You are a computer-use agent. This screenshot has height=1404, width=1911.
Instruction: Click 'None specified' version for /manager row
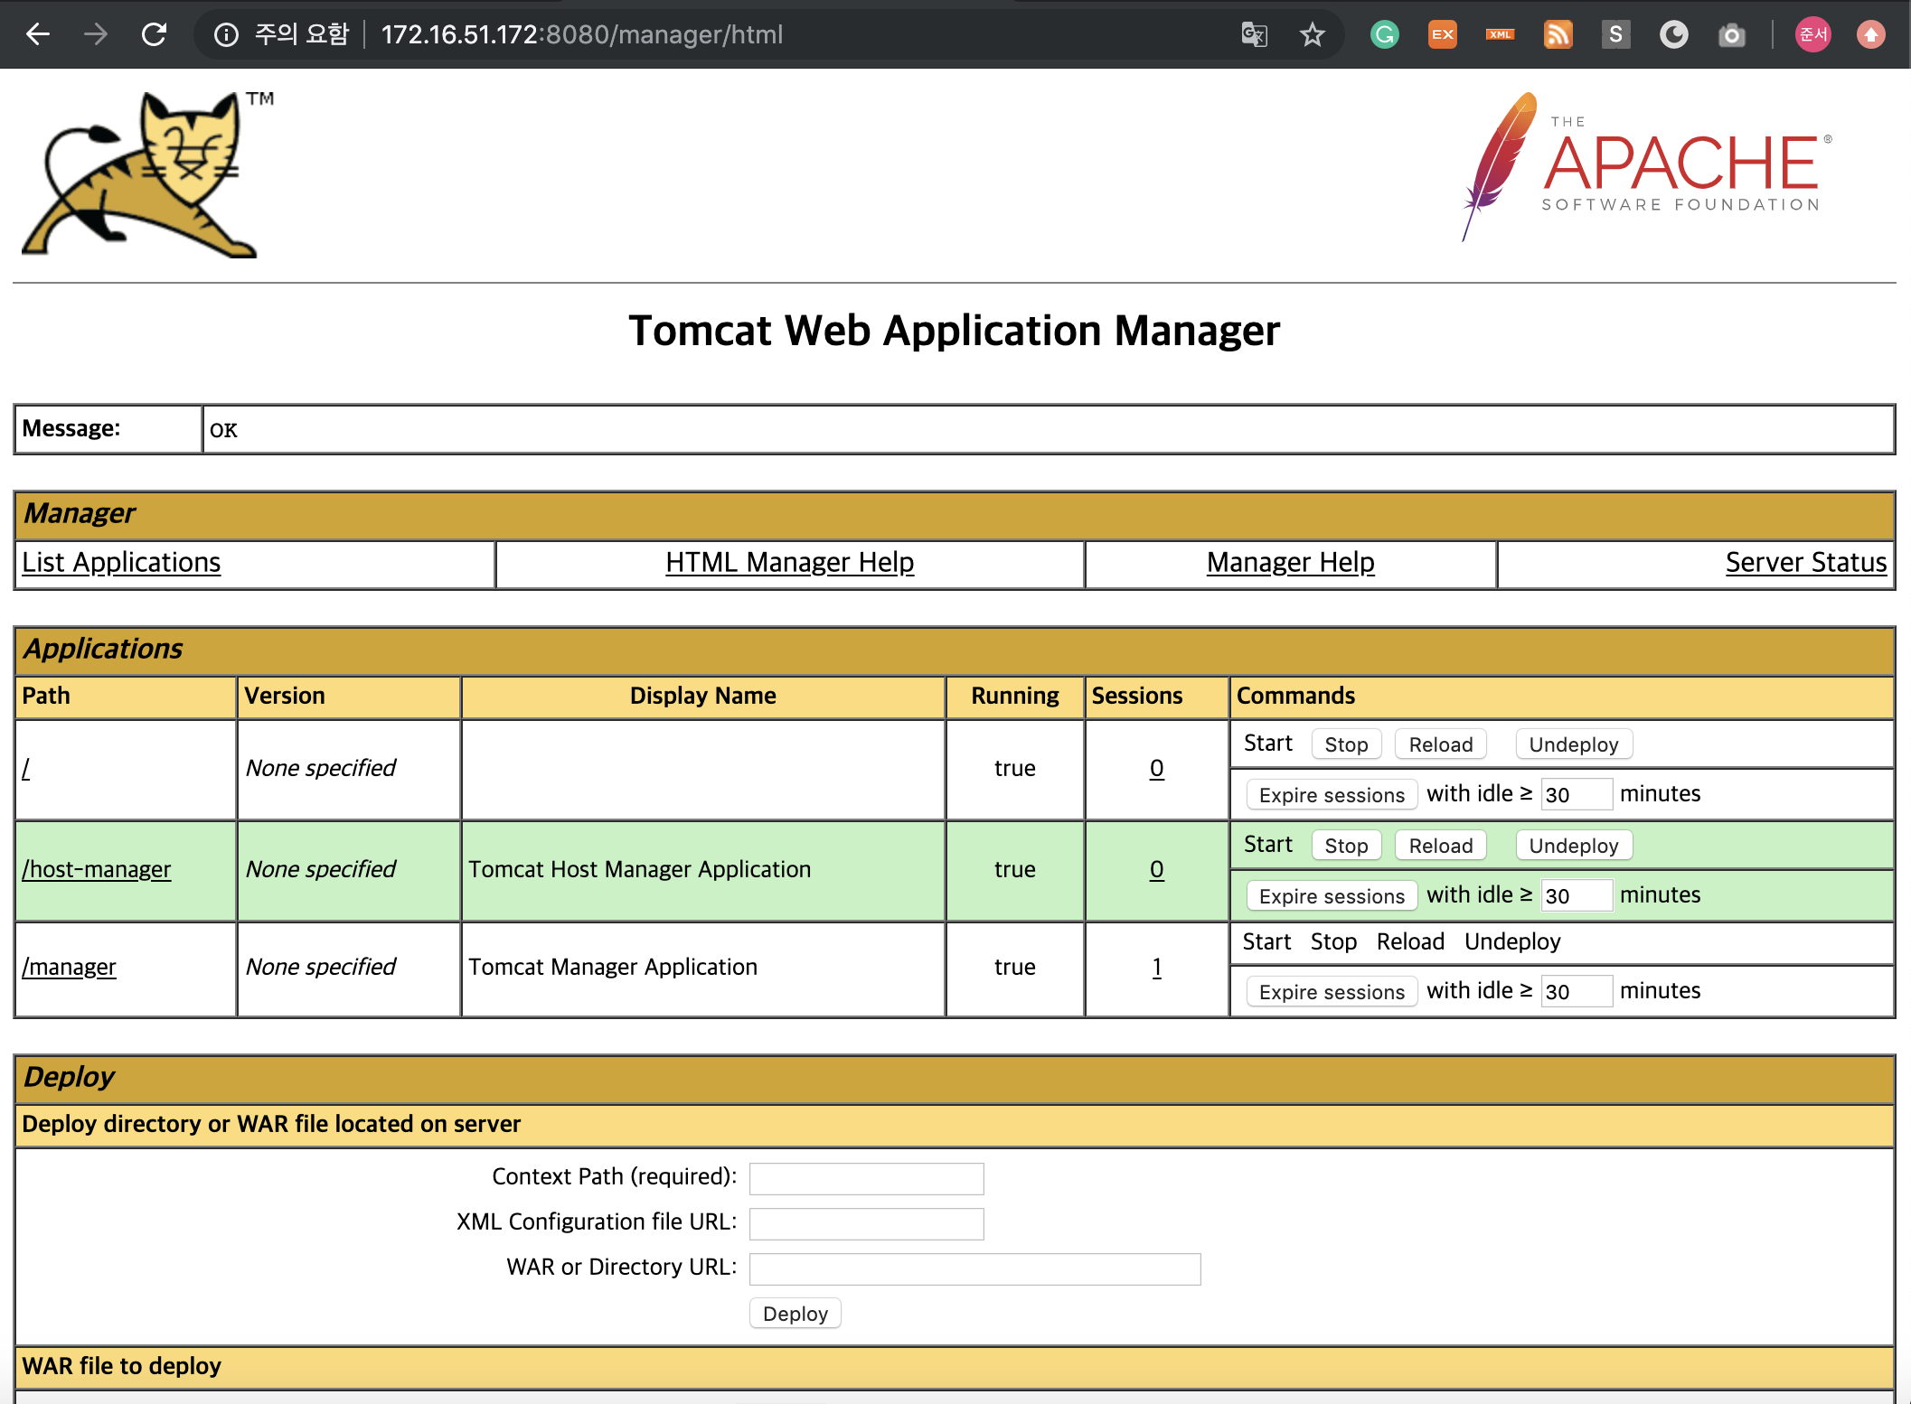[x=321, y=967]
